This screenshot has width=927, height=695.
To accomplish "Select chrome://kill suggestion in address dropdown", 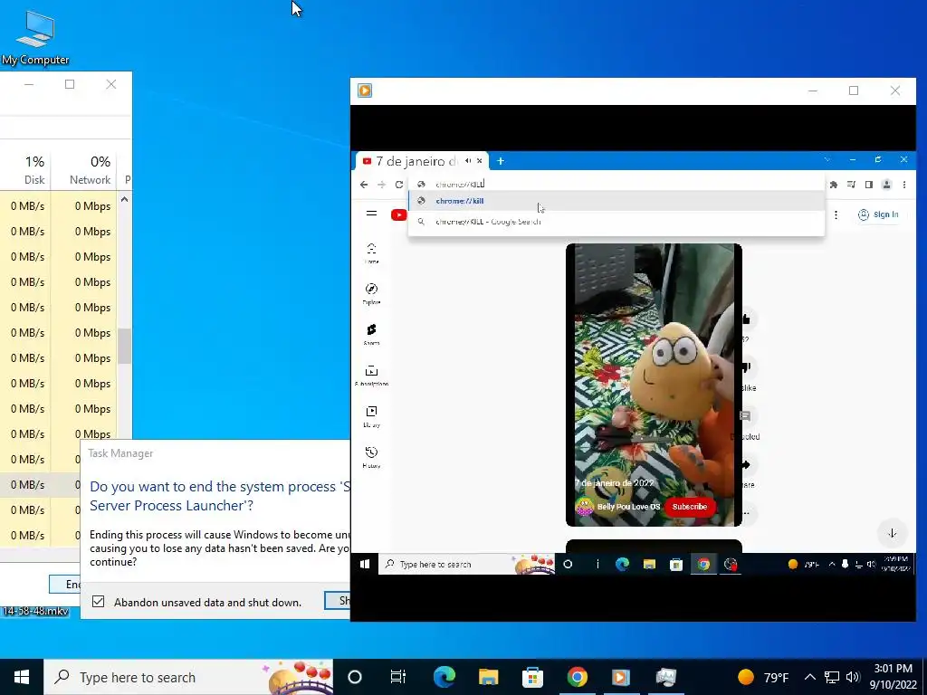I will (x=616, y=201).
